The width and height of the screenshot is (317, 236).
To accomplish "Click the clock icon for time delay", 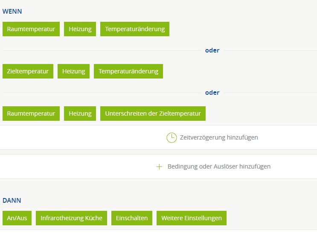I will pos(172,138).
